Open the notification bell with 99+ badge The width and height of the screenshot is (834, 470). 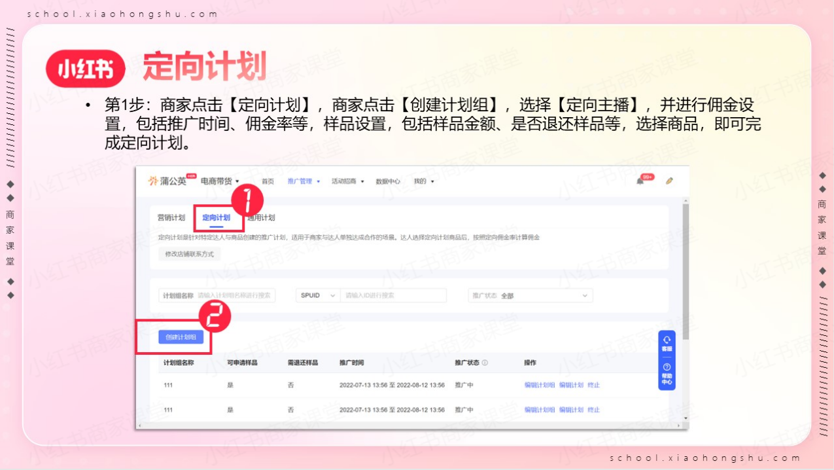(640, 181)
